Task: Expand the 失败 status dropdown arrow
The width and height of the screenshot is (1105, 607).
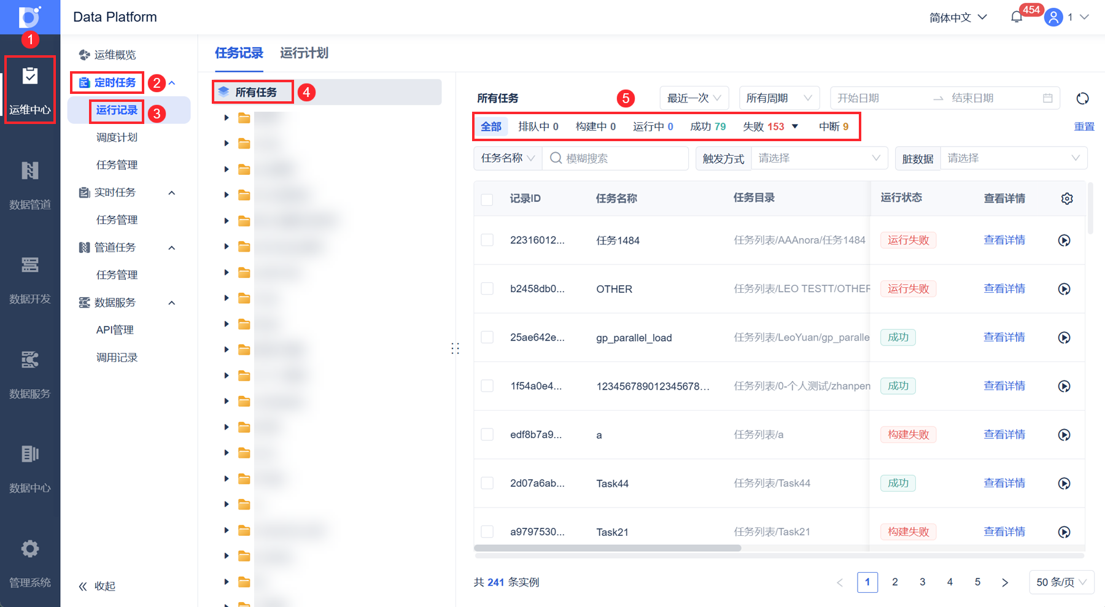Action: click(795, 126)
